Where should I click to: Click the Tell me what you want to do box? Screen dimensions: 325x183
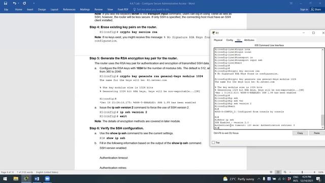click(152, 10)
